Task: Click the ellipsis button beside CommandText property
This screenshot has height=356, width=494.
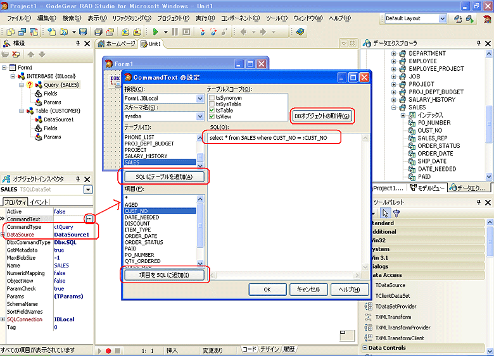Action: [89, 219]
